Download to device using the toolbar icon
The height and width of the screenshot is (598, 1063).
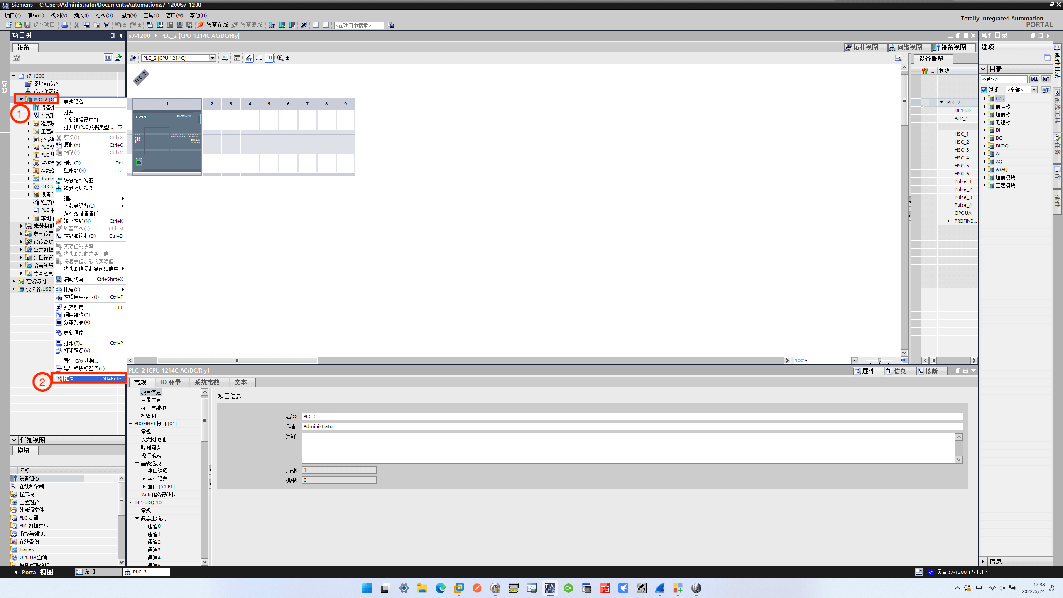pos(160,25)
